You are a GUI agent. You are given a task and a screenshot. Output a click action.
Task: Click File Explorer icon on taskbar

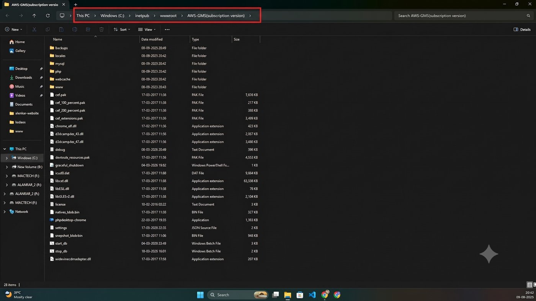288,294
